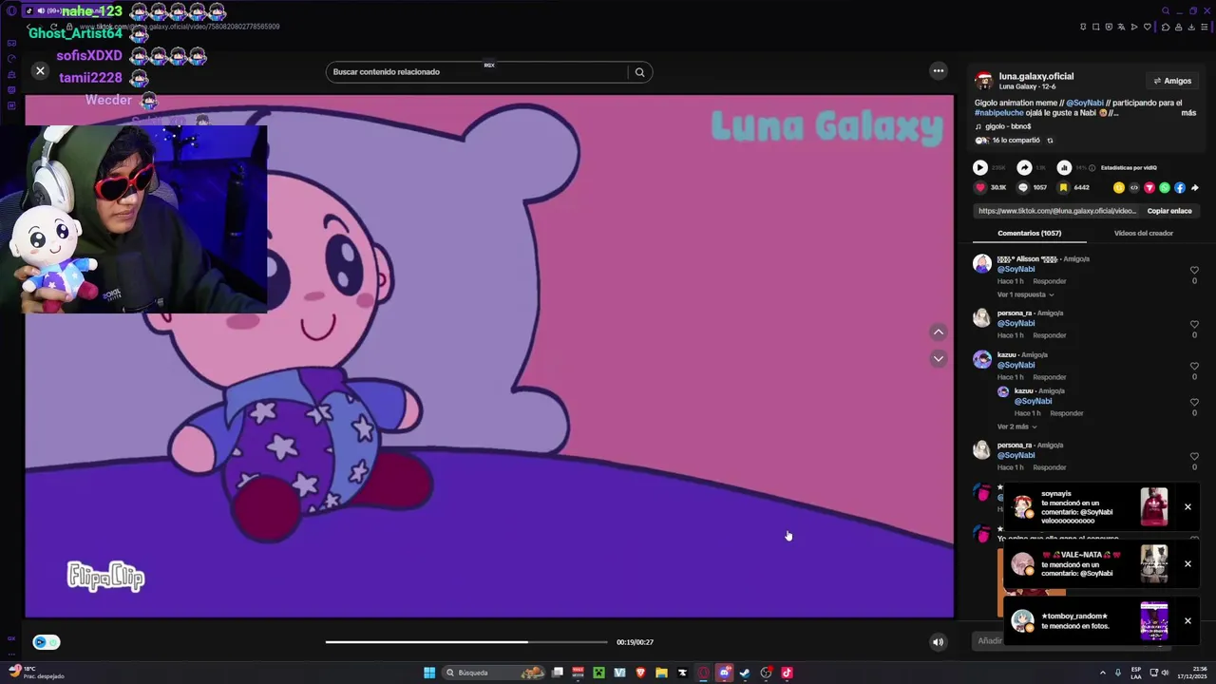Screen dimensions: 1216x684
Task: Click luna.galaxy.oficial avatar
Action: 984,81
